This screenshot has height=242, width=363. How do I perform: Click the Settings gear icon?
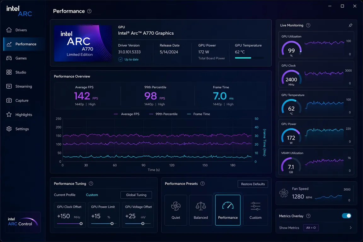(9, 129)
